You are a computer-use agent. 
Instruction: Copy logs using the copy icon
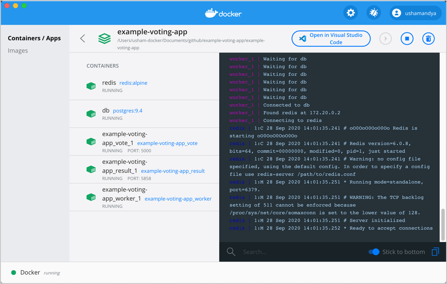[435, 251]
